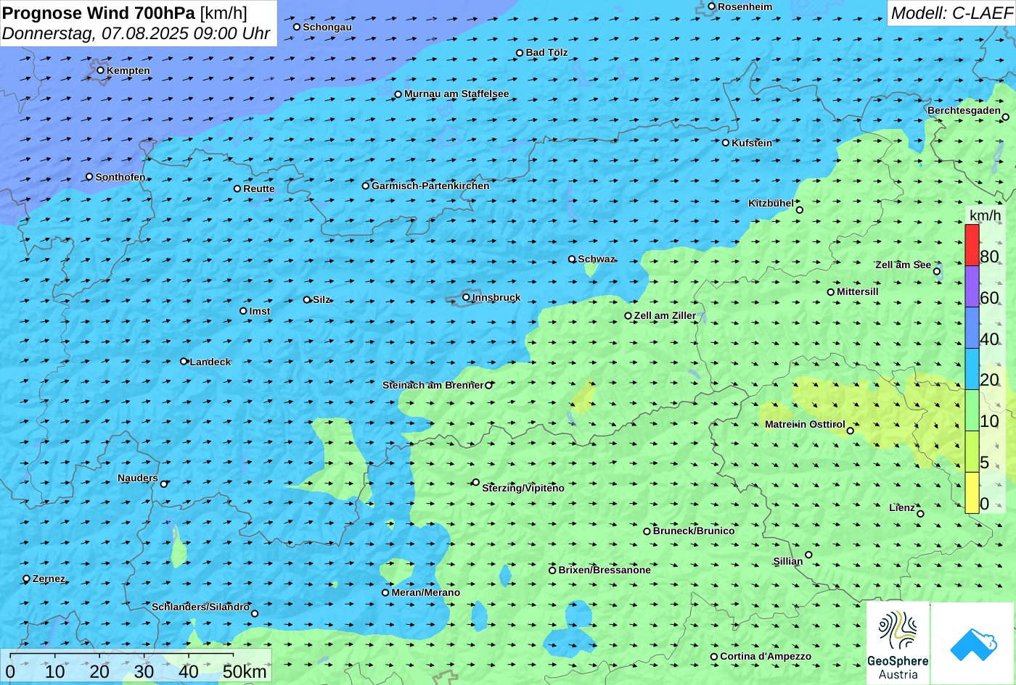Click the Rosenheim location marker

click(712, 7)
